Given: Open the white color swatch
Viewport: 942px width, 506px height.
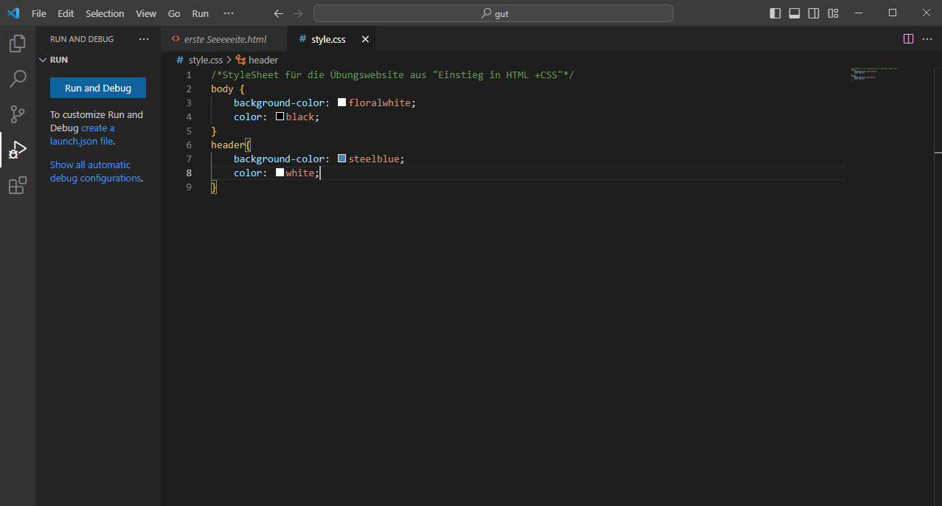Looking at the screenshot, I should 280,173.
